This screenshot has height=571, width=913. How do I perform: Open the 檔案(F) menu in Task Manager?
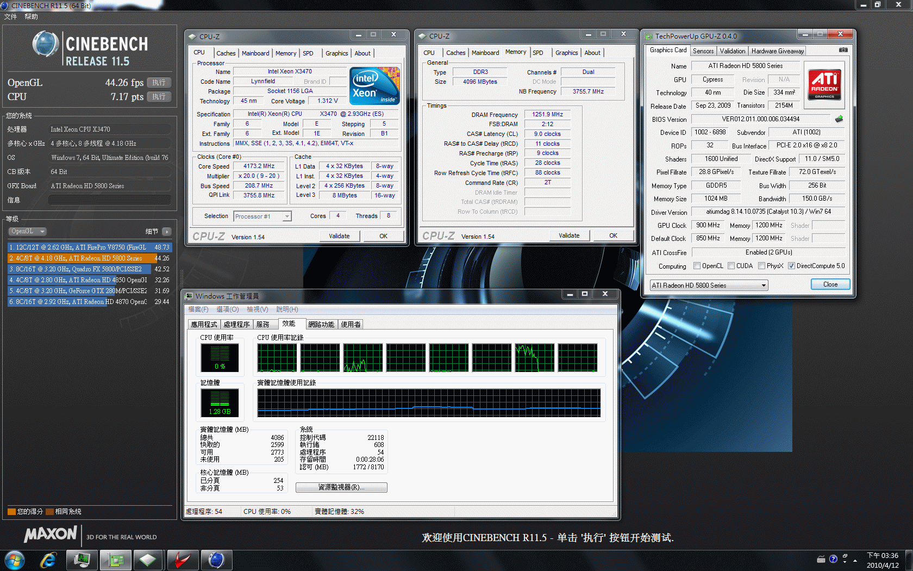pos(198,309)
